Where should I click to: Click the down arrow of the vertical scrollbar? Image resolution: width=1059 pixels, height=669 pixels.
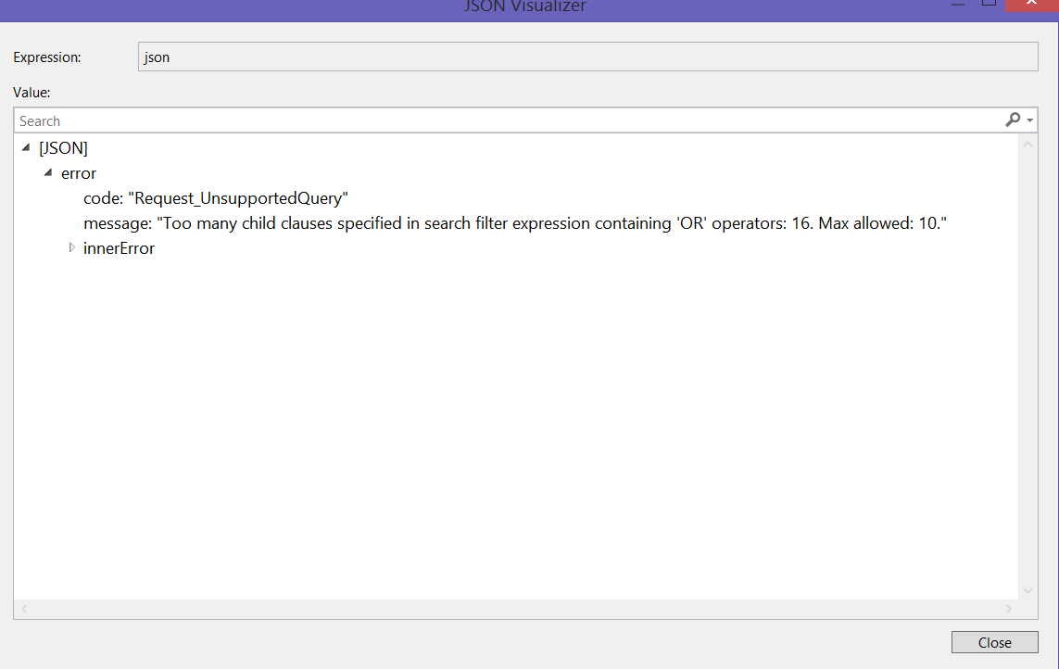tap(1027, 590)
